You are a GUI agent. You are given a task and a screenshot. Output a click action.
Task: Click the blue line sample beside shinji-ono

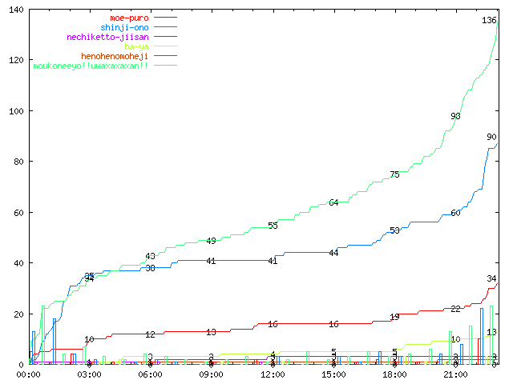click(x=164, y=26)
